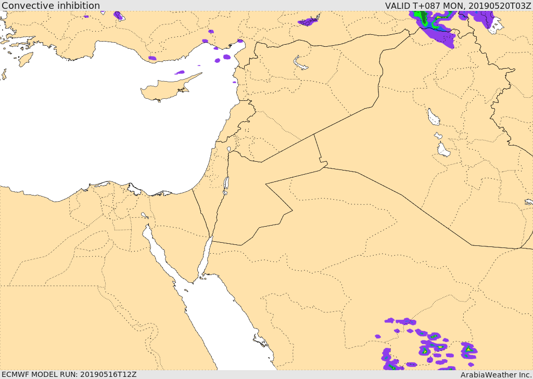The height and width of the screenshot is (379, 533).
Task: Click the 'ECMWF MODEL RUN: 20190516T12Z' label
Action: pos(69,374)
